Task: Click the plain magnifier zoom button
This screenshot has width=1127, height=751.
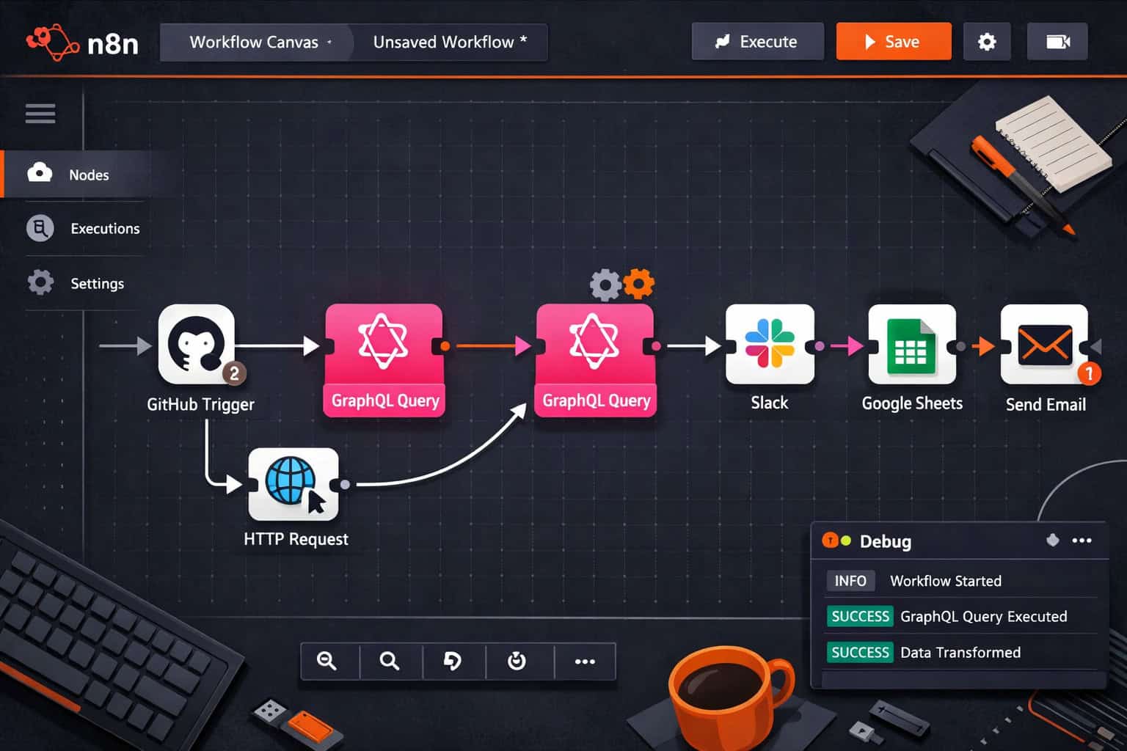Action: coord(390,661)
